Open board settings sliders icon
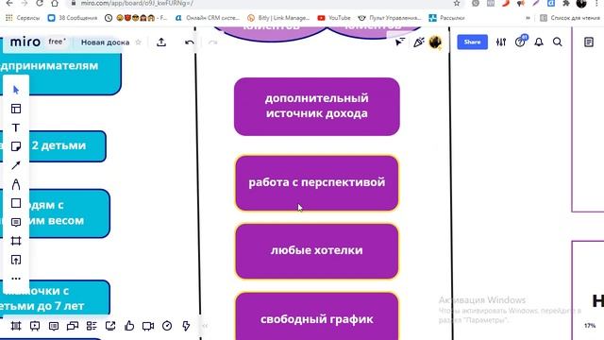 pyautogui.click(x=501, y=42)
